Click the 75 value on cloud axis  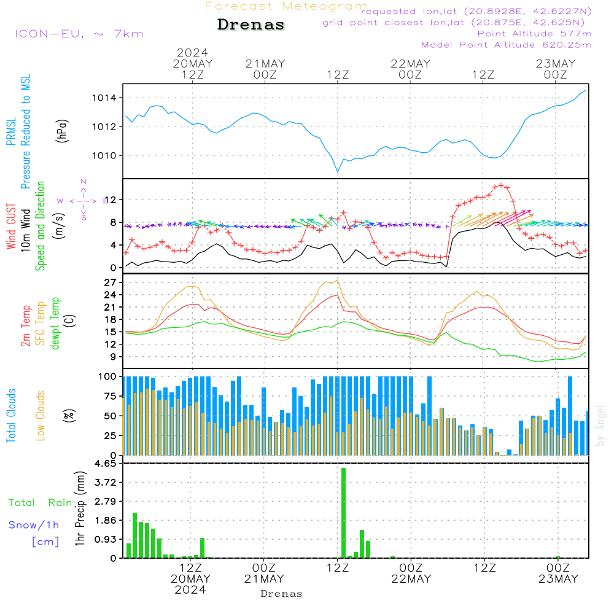coord(111,396)
